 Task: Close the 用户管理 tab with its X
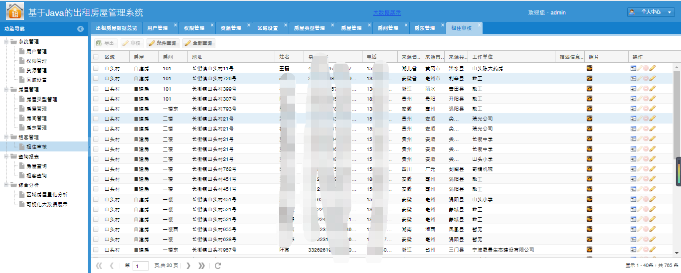click(x=175, y=25)
